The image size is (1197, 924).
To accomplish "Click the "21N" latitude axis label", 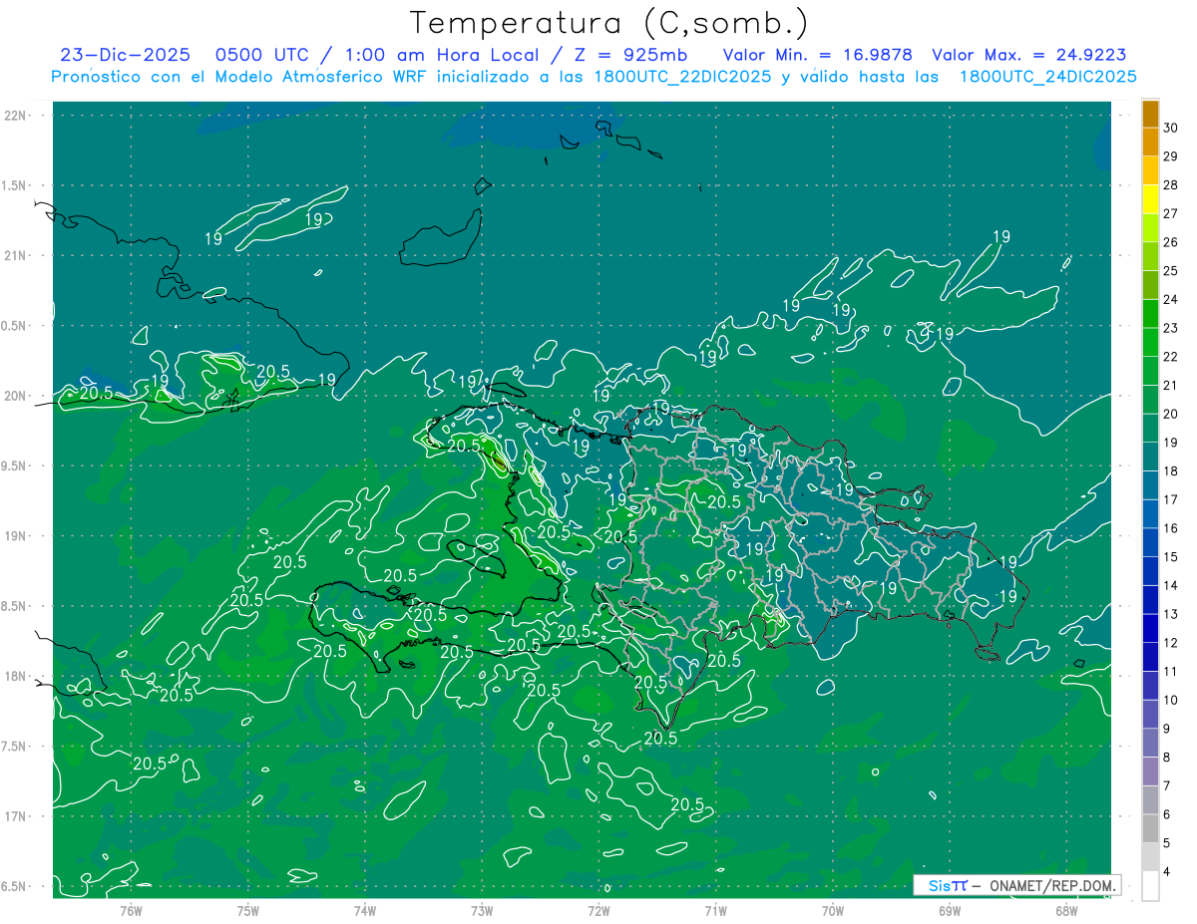I will [15, 255].
